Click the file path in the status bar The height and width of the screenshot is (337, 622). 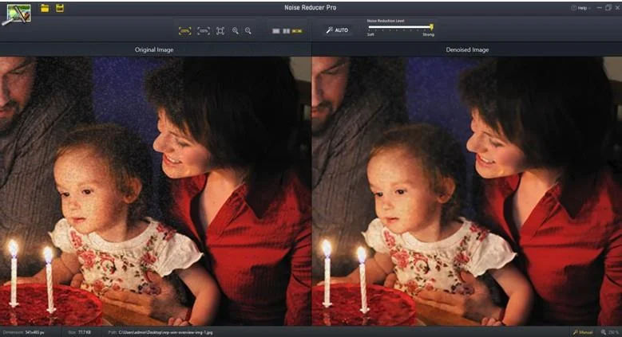click(160, 332)
